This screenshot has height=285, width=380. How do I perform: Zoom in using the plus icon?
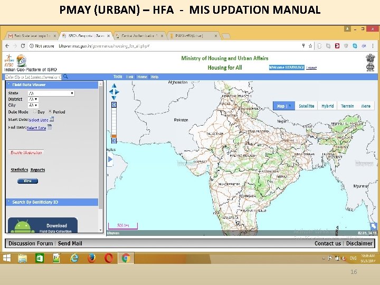114,104
